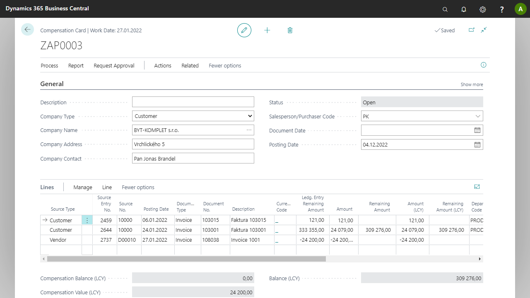Click the edit pencil icon
This screenshot has height=298, width=530.
point(244,30)
